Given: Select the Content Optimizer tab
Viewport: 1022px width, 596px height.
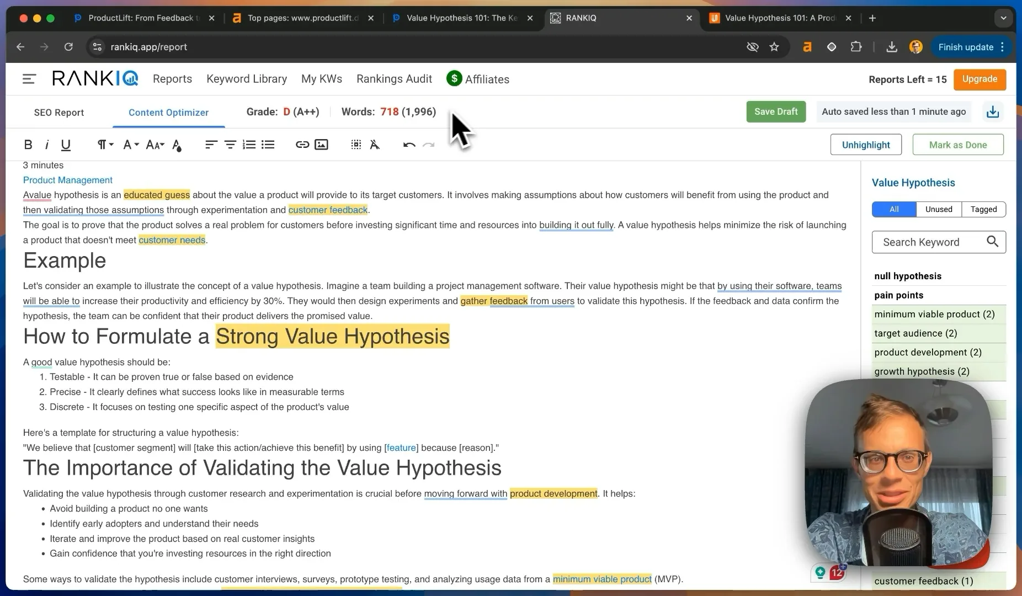Looking at the screenshot, I should click(x=168, y=113).
